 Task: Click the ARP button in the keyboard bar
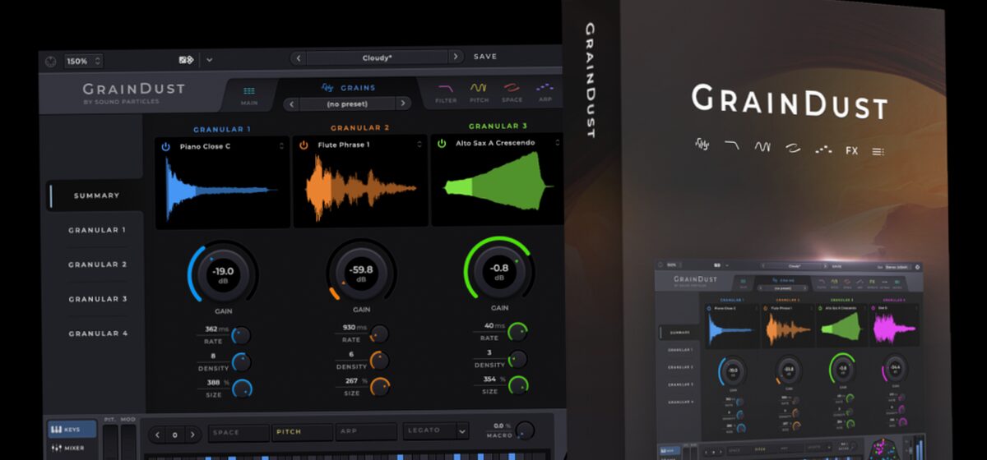pyautogui.click(x=366, y=431)
